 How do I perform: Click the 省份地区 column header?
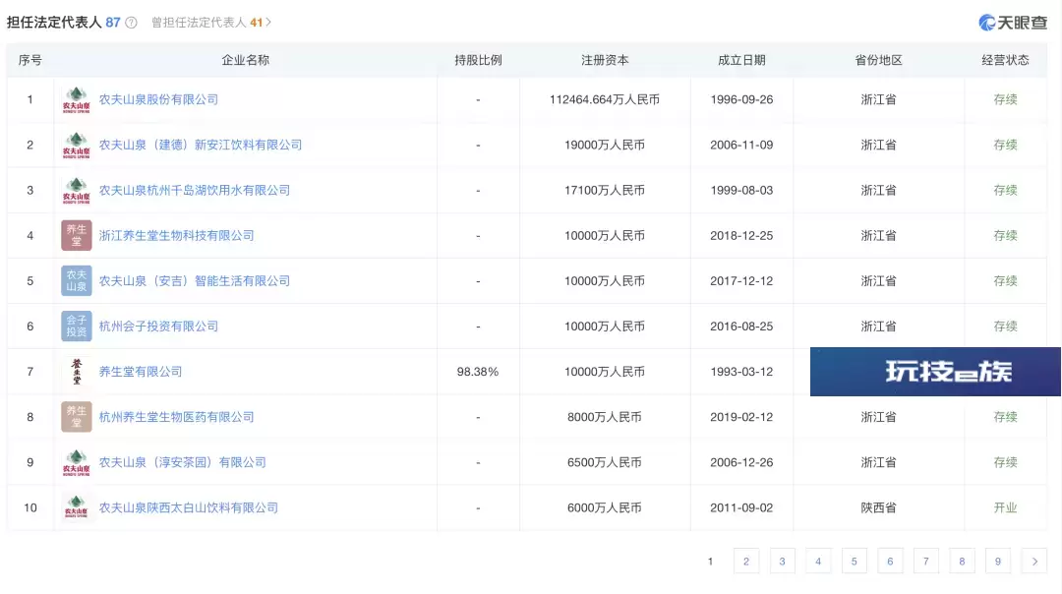coord(878,60)
